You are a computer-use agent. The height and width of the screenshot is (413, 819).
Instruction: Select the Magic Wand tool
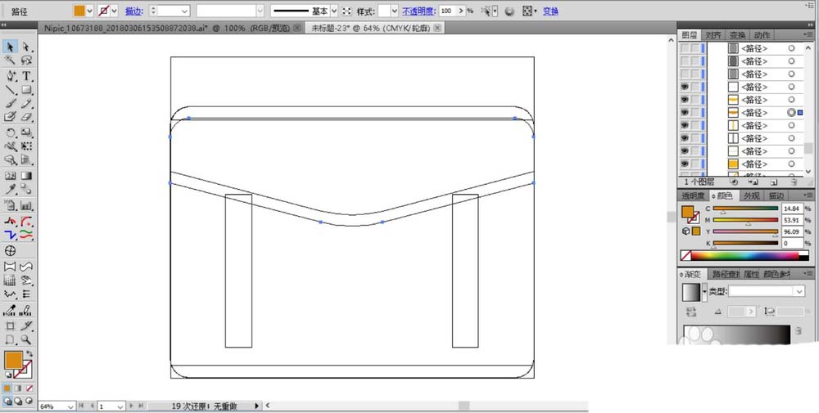coord(10,61)
